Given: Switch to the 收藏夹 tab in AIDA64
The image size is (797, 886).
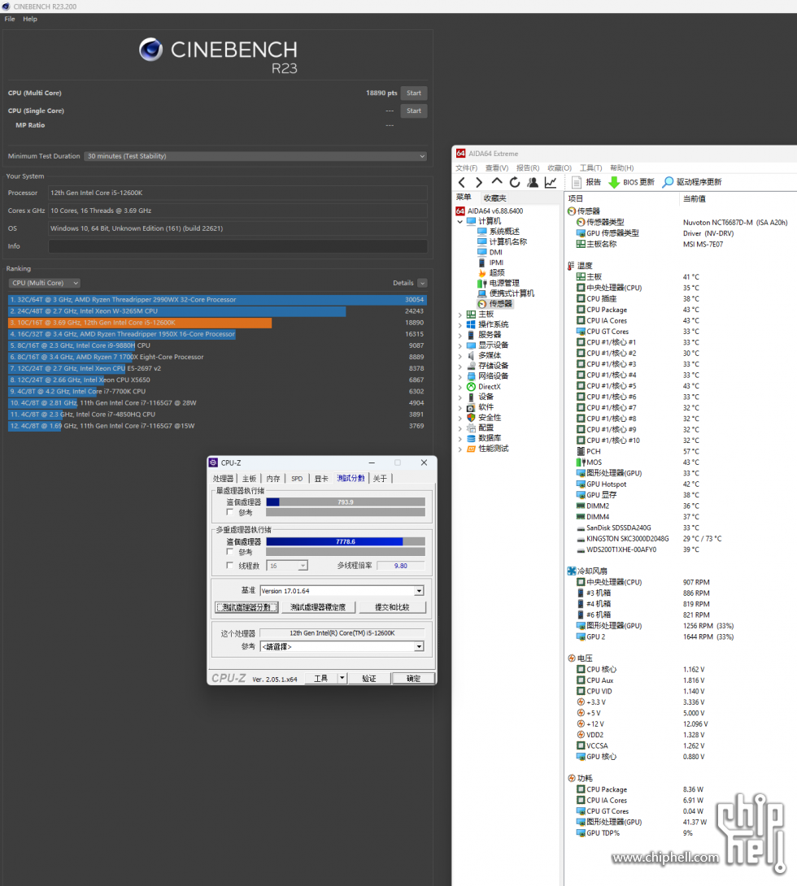Looking at the screenshot, I should [494, 198].
